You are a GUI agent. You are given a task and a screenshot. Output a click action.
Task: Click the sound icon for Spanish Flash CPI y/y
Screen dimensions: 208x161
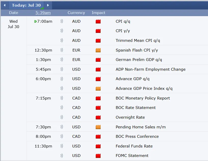tap(62, 50)
